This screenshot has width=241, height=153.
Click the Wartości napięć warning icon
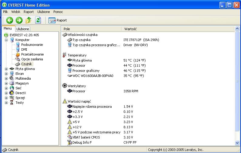(x=65, y=101)
